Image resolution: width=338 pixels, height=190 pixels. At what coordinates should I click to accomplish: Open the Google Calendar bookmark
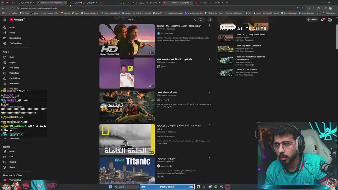coord(90,13)
